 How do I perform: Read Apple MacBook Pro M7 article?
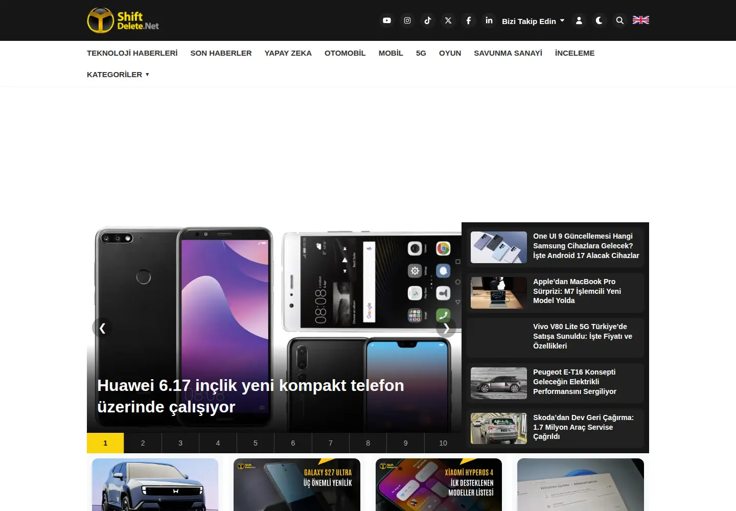[x=577, y=291]
